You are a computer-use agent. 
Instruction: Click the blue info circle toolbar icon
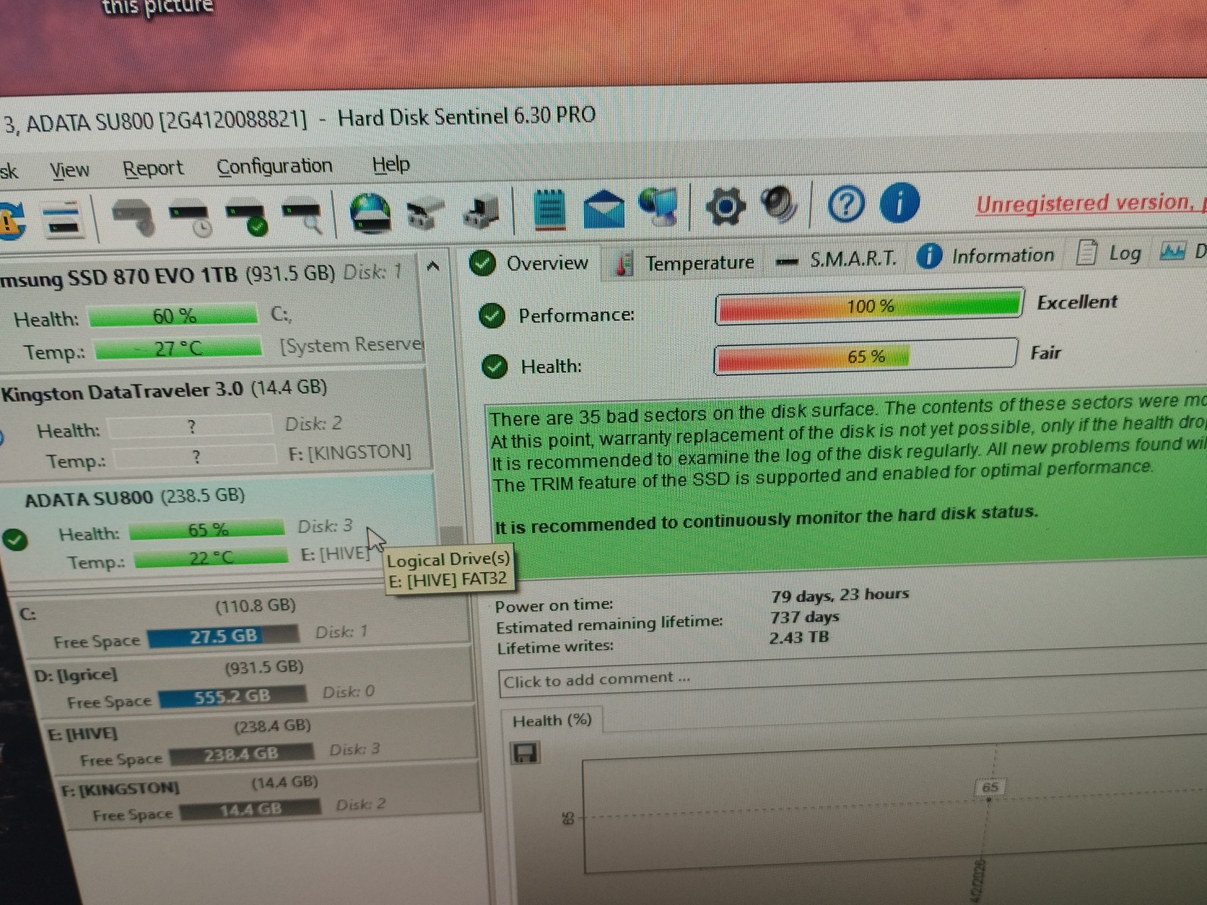click(899, 203)
